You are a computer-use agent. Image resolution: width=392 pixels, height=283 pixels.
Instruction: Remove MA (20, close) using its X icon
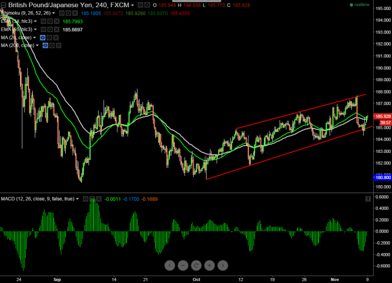tap(56, 37)
